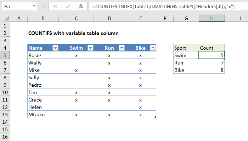Click the Sport header cell
The height and width of the screenshot is (141, 248).
pos(186,48)
